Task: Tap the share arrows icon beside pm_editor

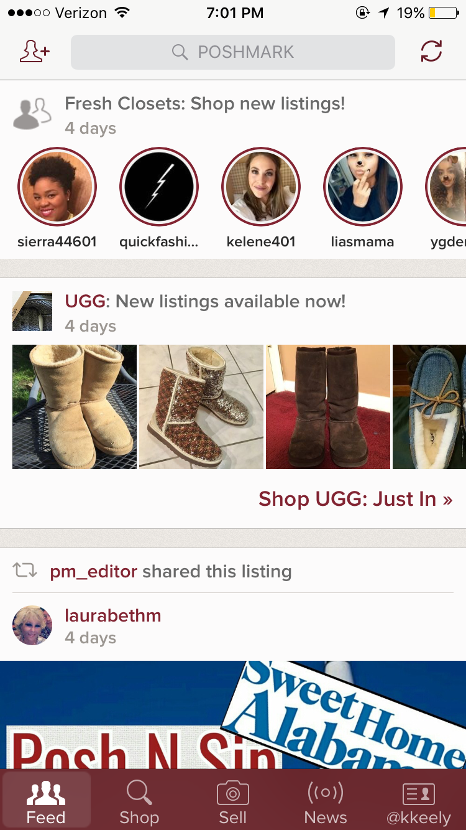Action: (25, 570)
